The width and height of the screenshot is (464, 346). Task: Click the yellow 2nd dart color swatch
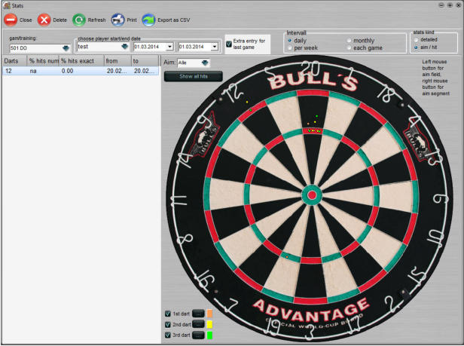pos(210,324)
